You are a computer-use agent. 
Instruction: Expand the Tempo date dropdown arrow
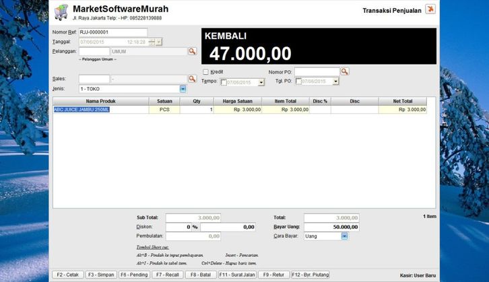[261, 81]
